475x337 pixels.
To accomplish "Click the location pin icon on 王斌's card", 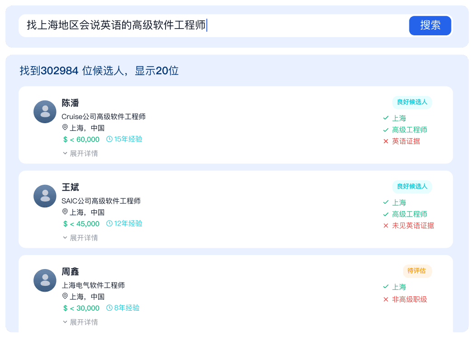I will pyautogui.click(x=64, y=212).
